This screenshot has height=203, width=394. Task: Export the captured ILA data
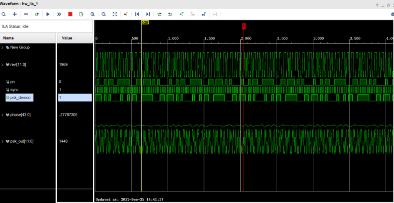pyautogui.click(x=81, y=14)
